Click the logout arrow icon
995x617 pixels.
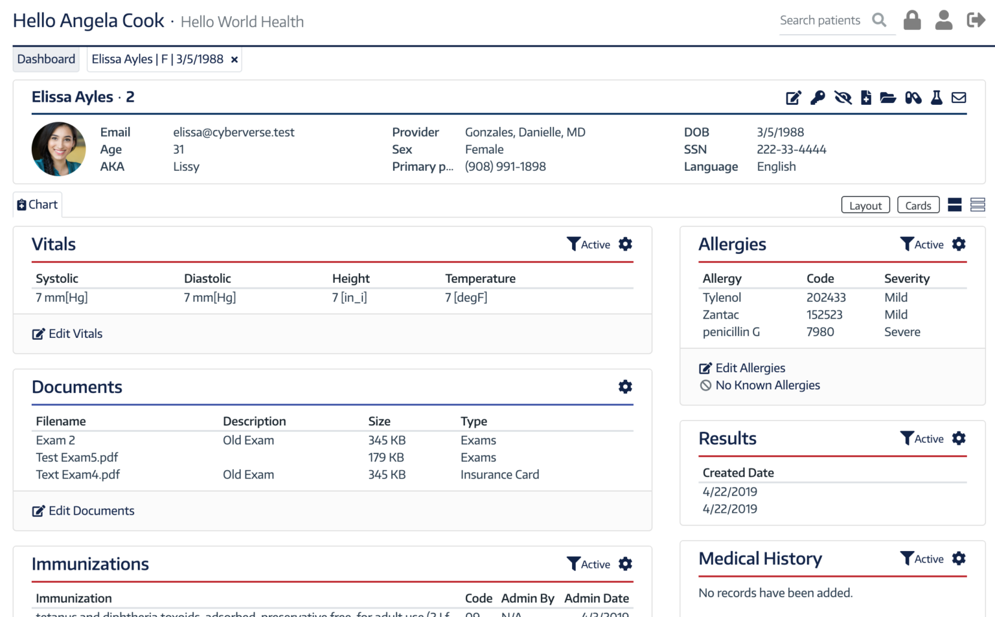pyautogui.click(x=976, y=21)
